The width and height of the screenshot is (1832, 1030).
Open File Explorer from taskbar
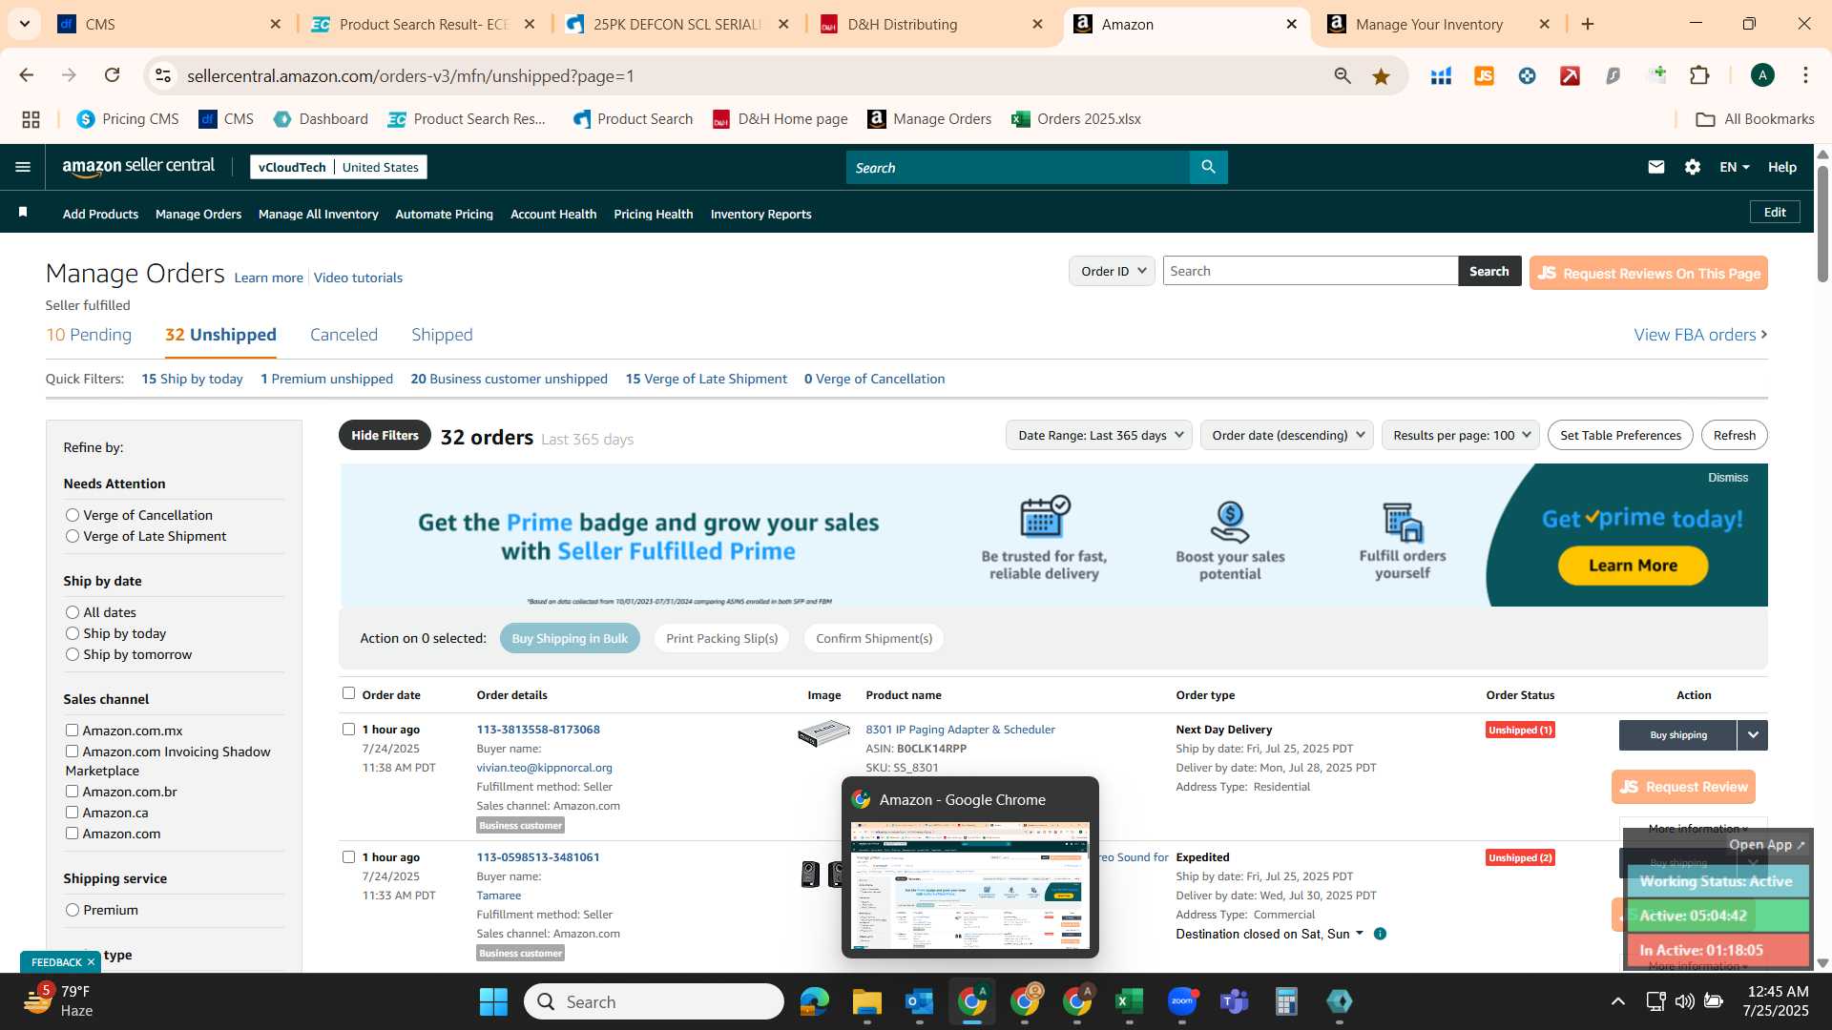[866, 1001]
